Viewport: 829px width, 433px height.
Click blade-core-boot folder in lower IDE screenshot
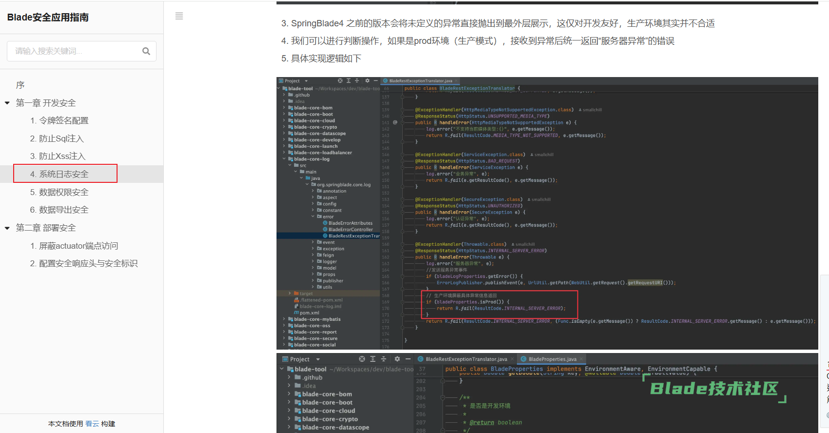(x=327, y=402)
